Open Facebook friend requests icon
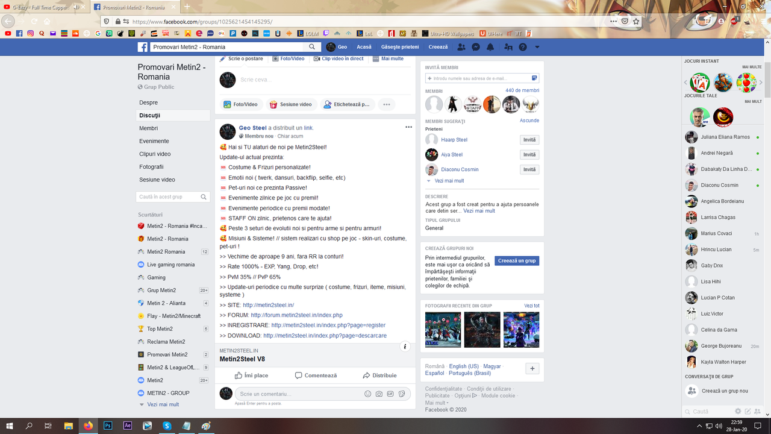This screenshot has height=434, width=771. pyautogui.click(x=461, y=47)
